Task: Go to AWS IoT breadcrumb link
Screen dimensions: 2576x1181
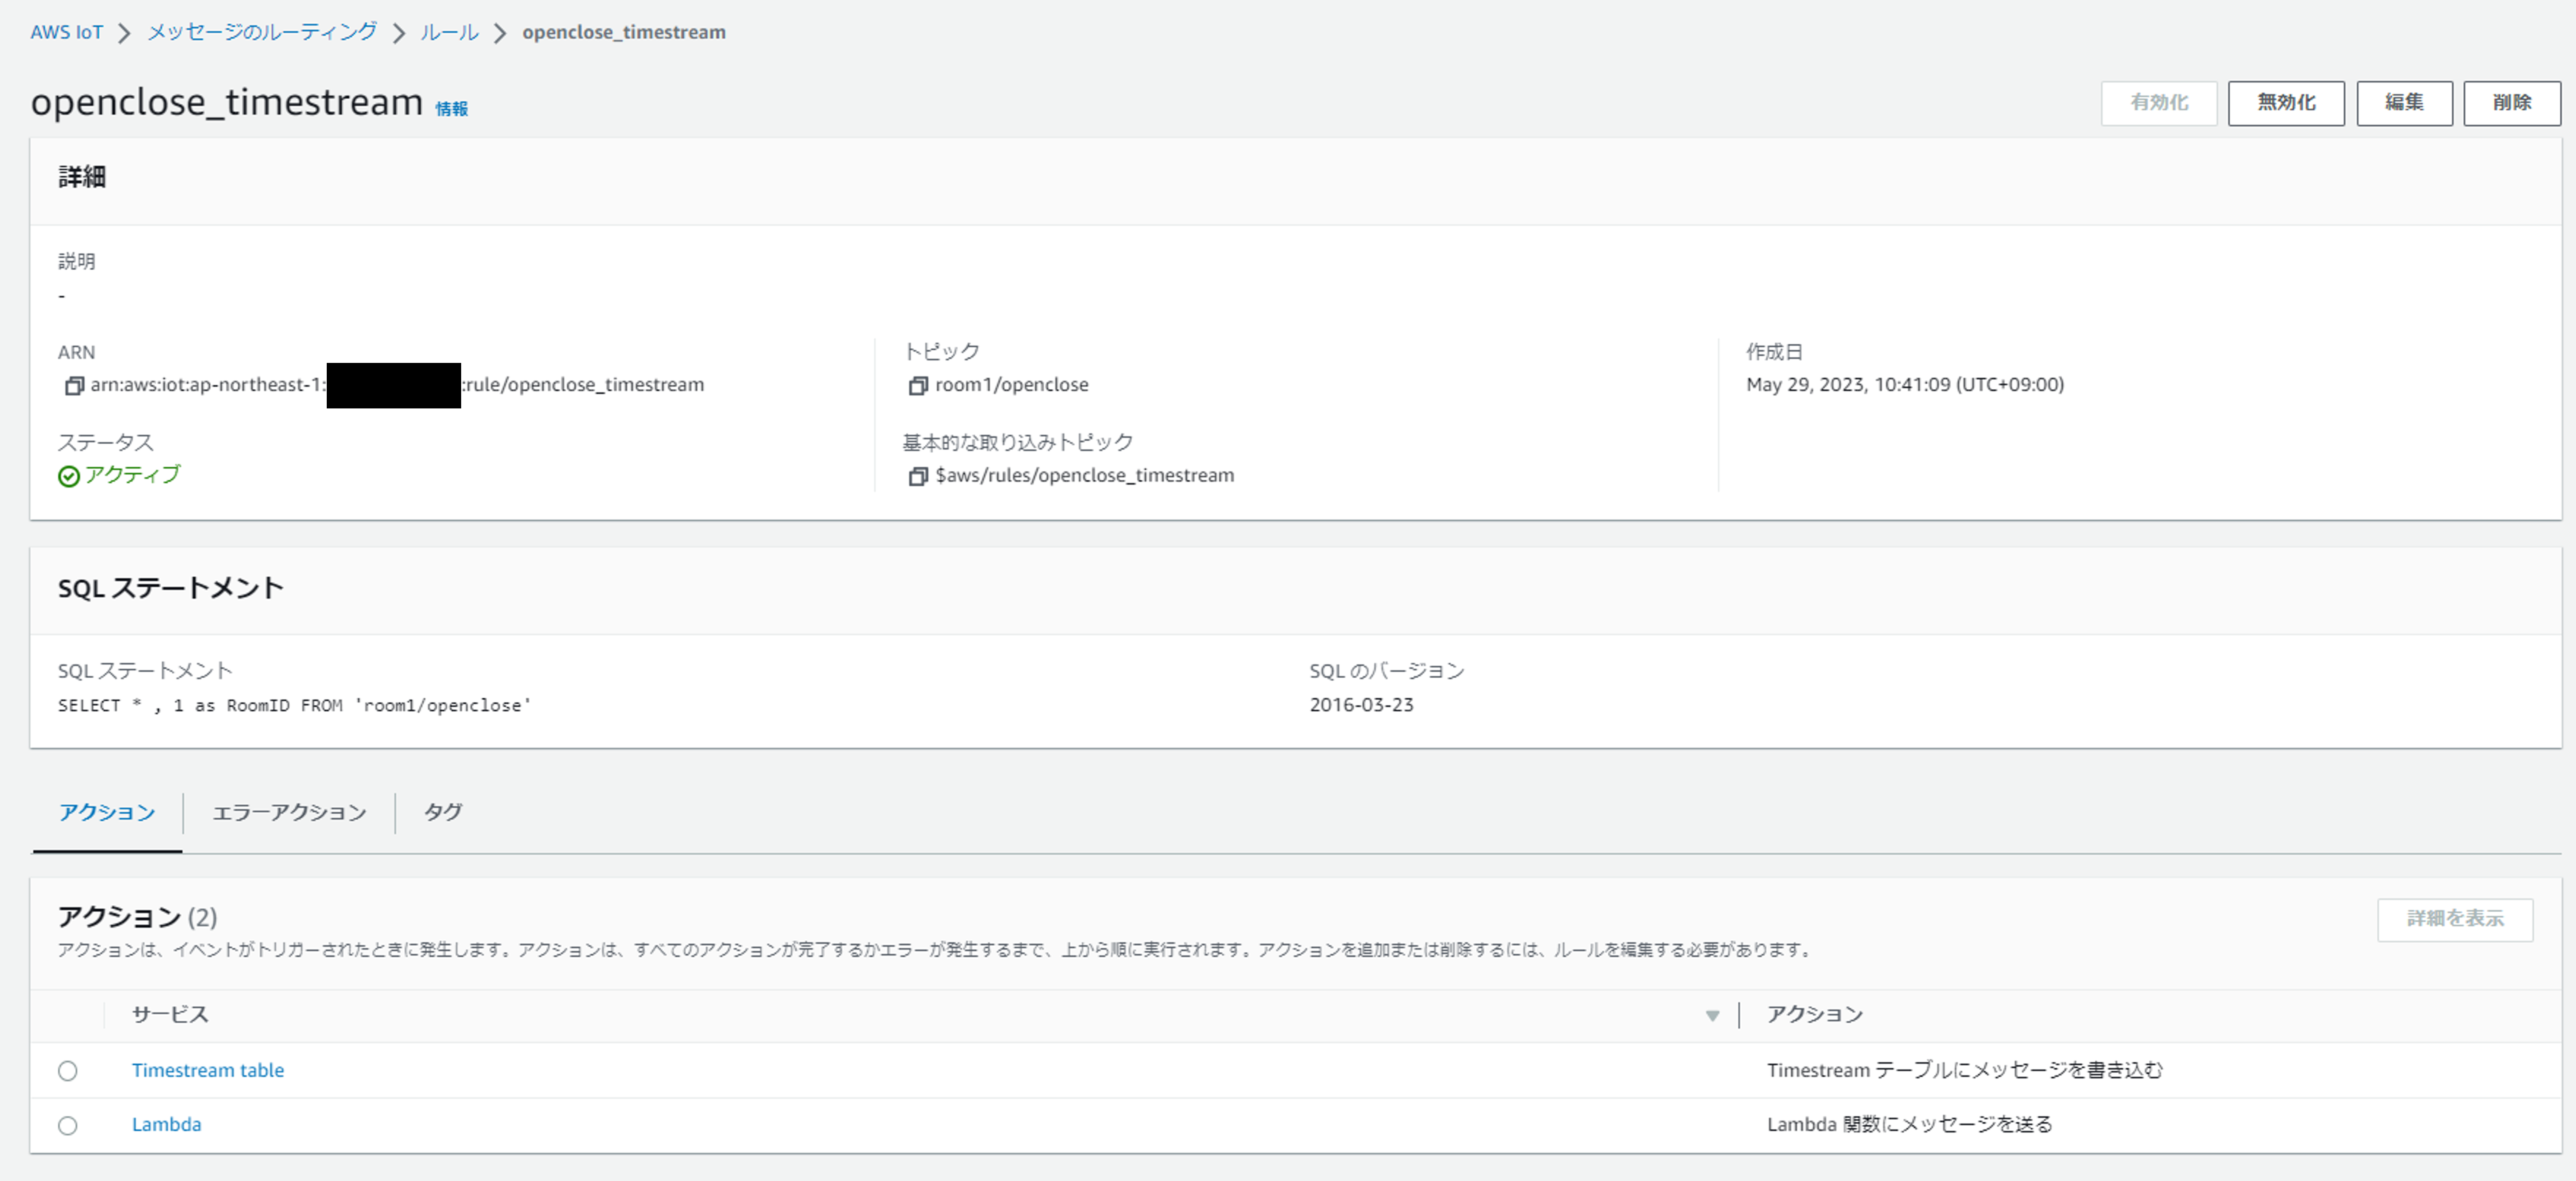Action: click(x=66, y=32)
